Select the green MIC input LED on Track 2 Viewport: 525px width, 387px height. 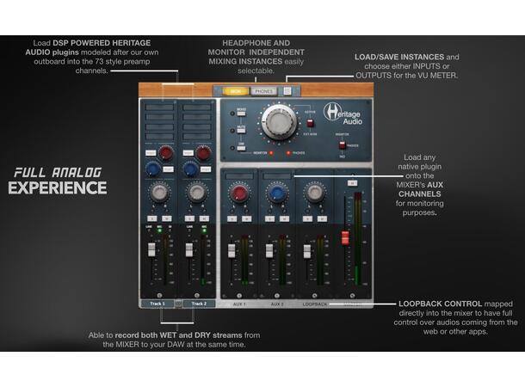(204, 230)
